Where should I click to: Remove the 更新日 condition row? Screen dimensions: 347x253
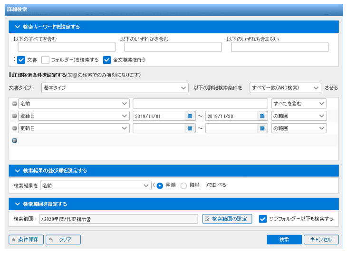point(14,128)
